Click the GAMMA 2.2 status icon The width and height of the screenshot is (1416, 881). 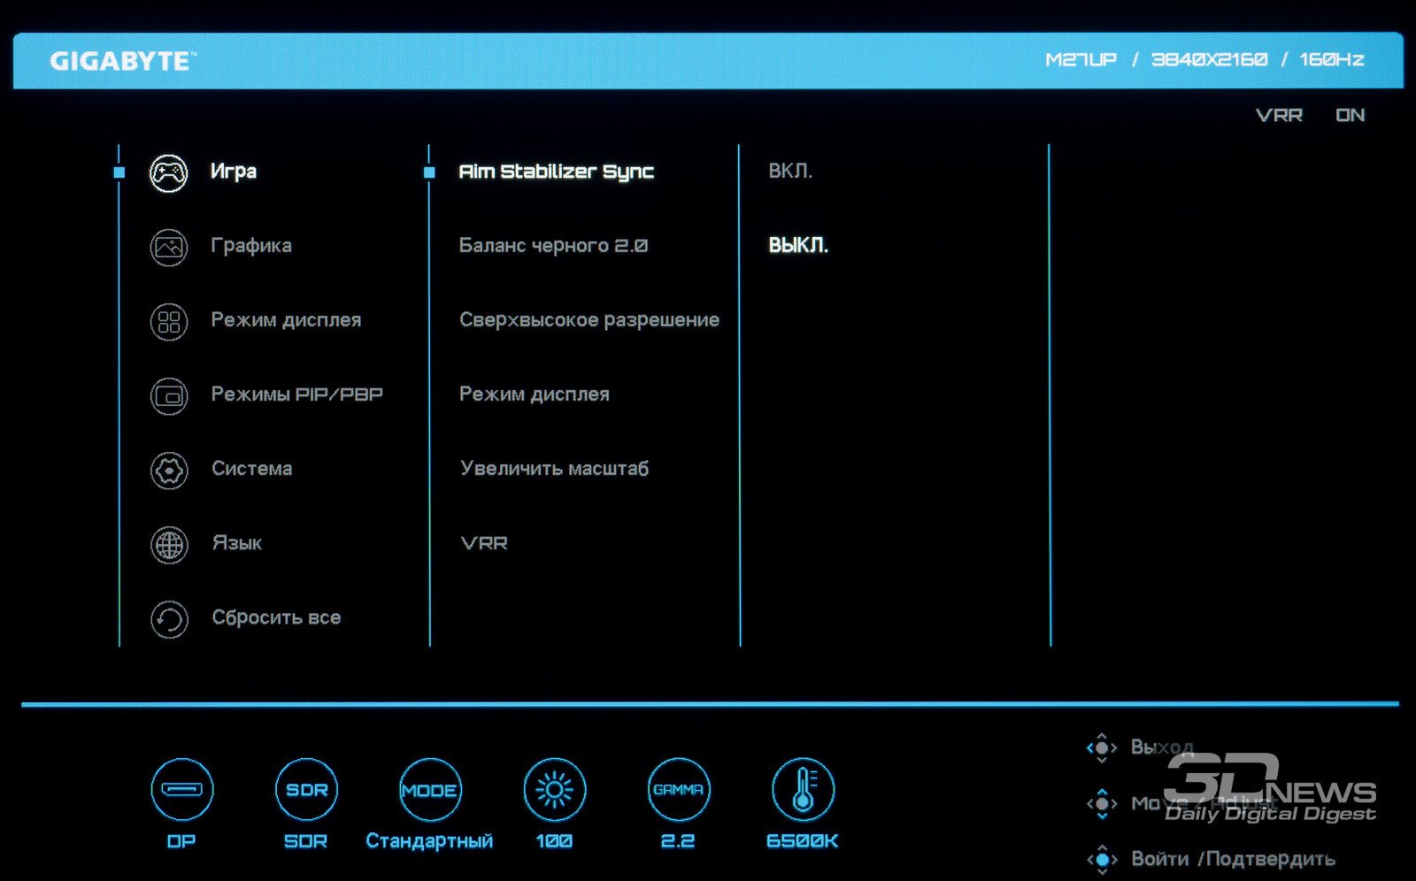678,789
